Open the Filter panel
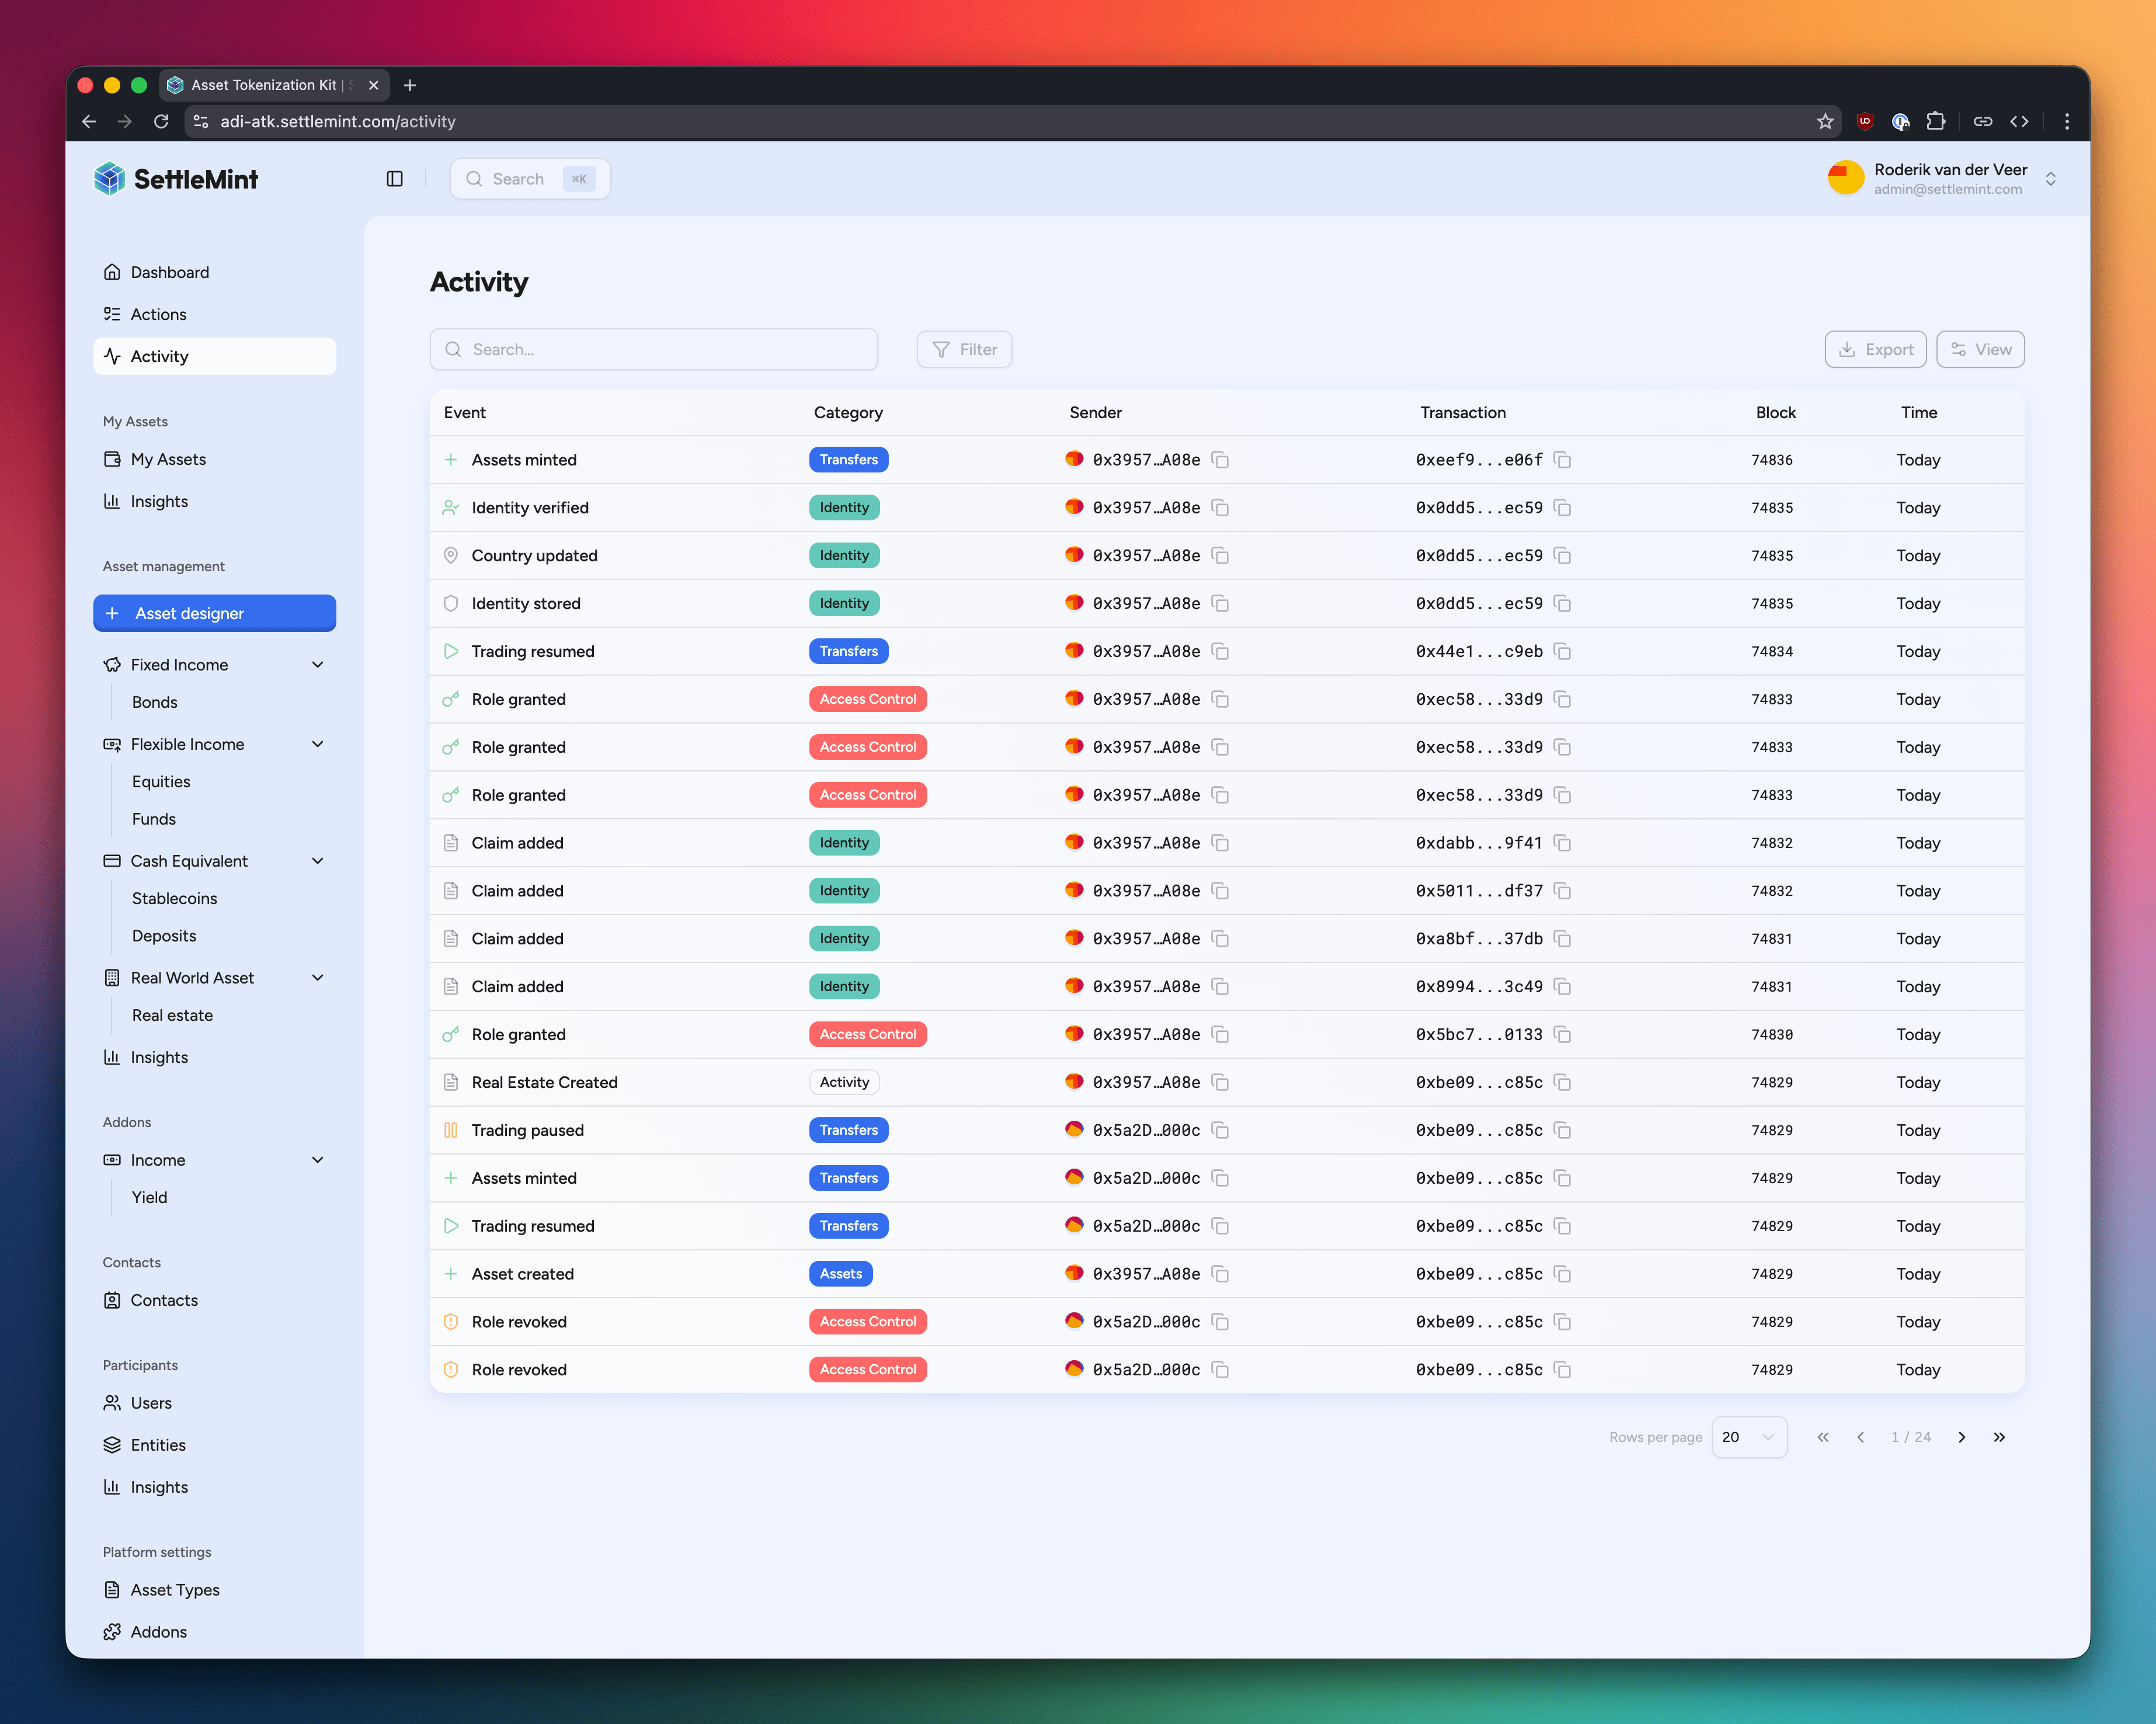 [963, 349]
